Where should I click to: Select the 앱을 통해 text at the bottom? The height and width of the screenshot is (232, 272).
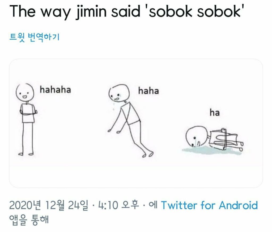[x=29, y=220]
